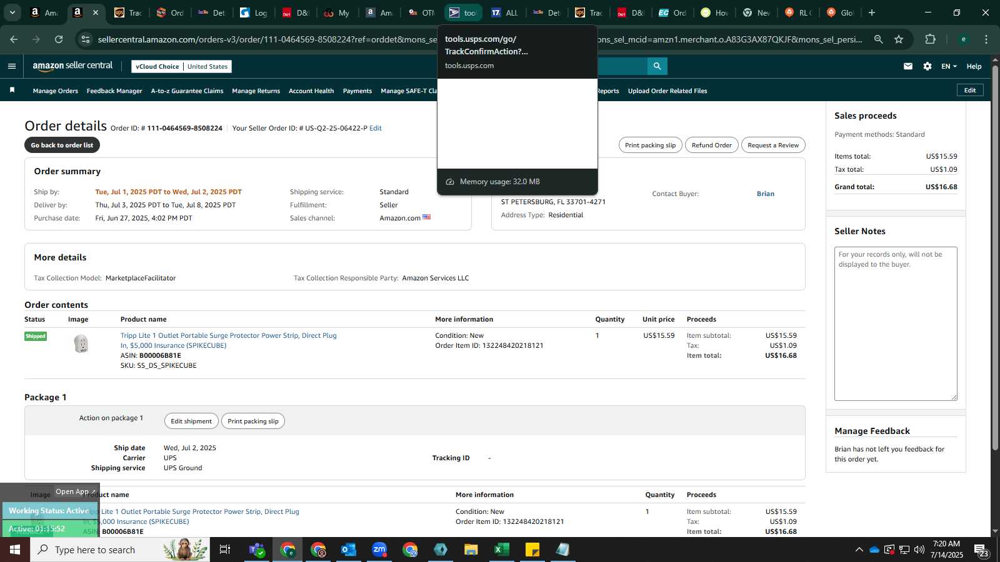Edit the Seller Order ID link

375,128
